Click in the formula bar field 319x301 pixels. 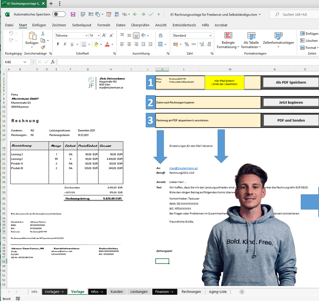point(188,62)
